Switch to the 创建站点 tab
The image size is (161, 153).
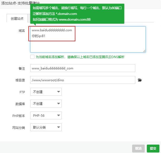(x=17, y=18)
